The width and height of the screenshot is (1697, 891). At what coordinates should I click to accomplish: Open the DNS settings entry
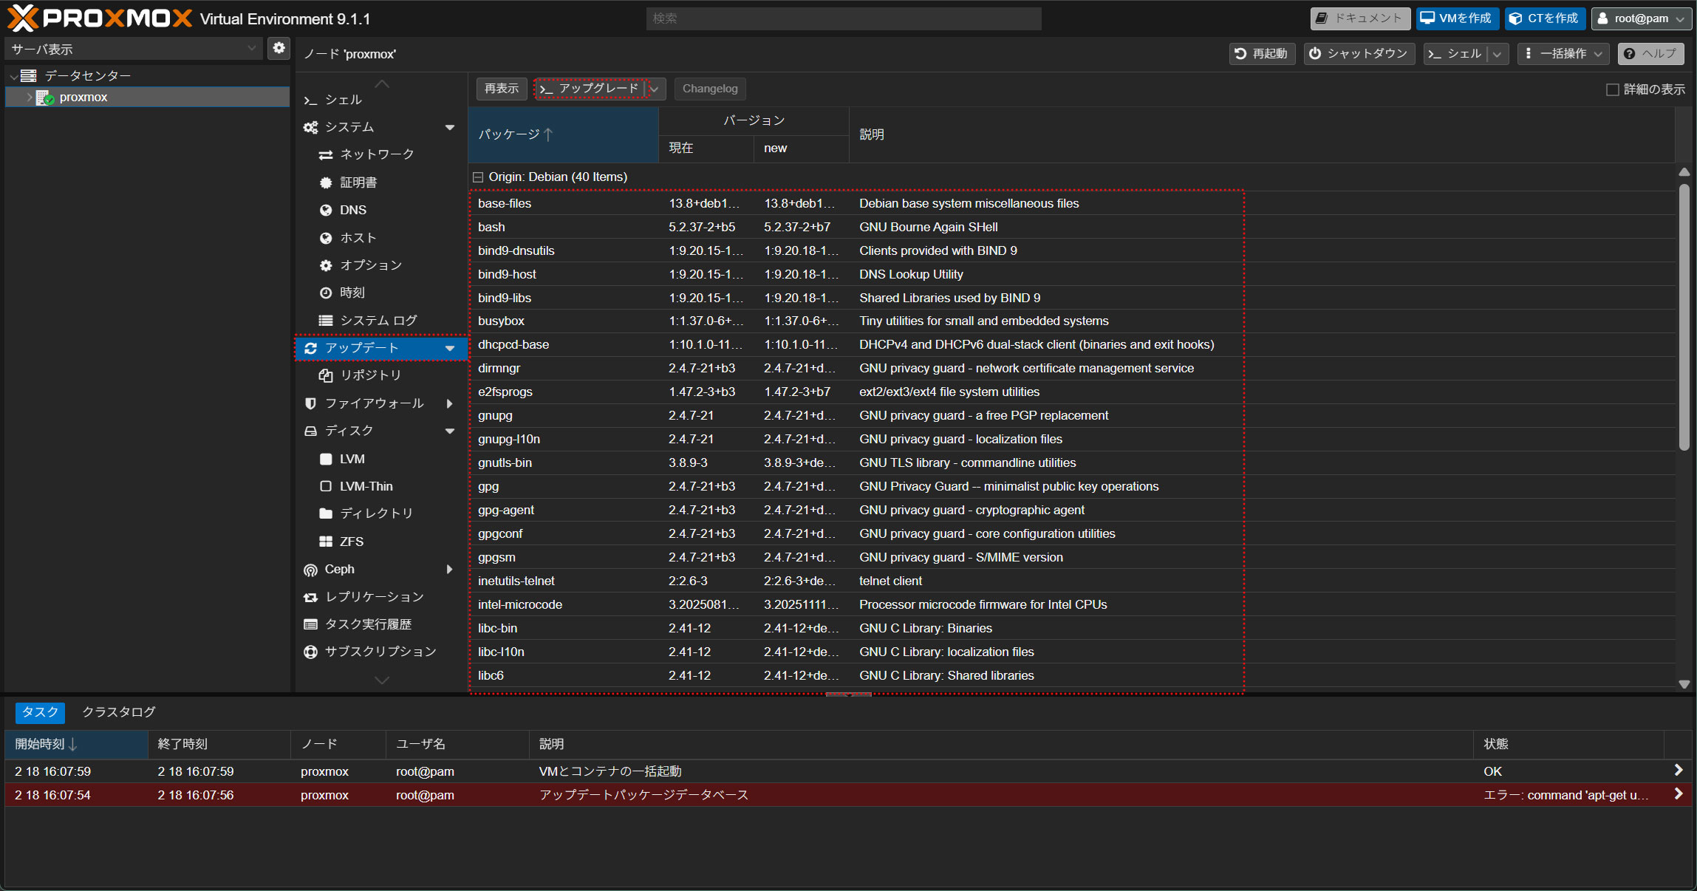(352, 210)
